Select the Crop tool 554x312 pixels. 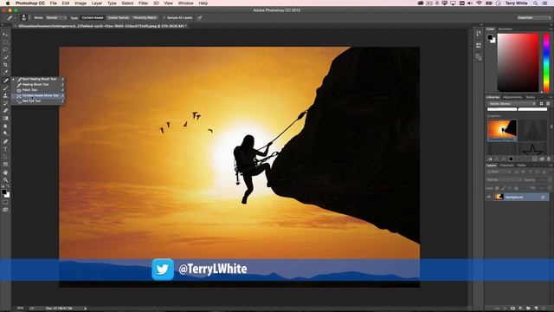point(5,65)
